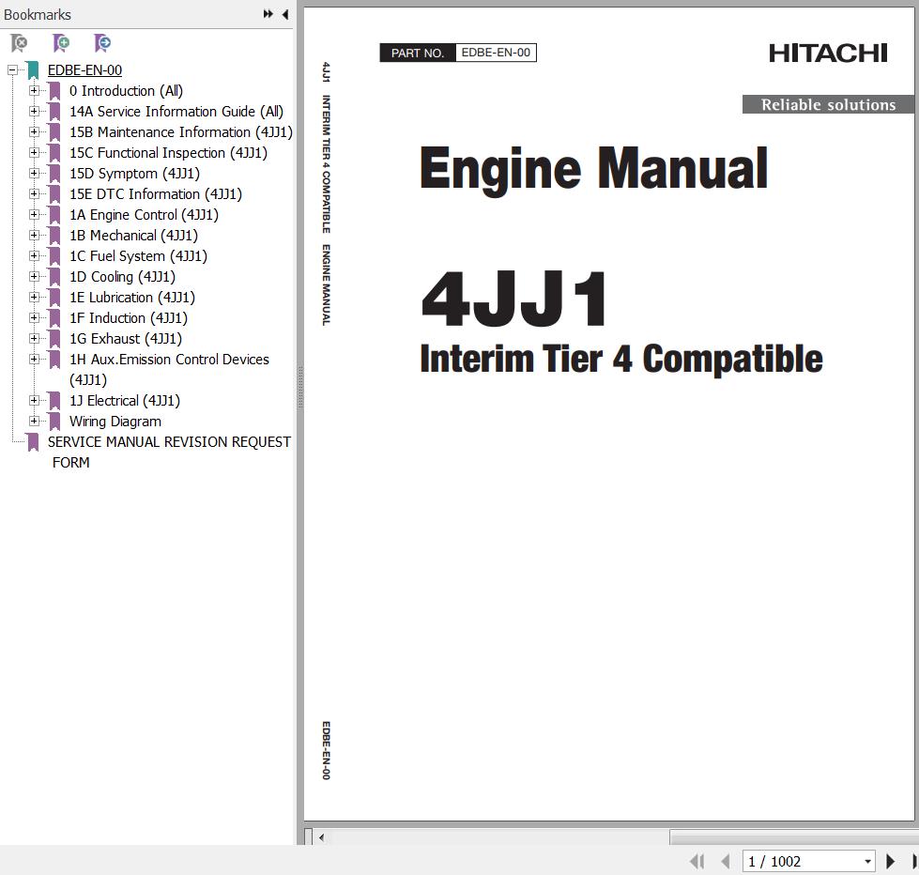This screenshot has height=875, width=919.
Task: Expand the 1E Lubrication bookmark
Action: click(x=34, y=297)
